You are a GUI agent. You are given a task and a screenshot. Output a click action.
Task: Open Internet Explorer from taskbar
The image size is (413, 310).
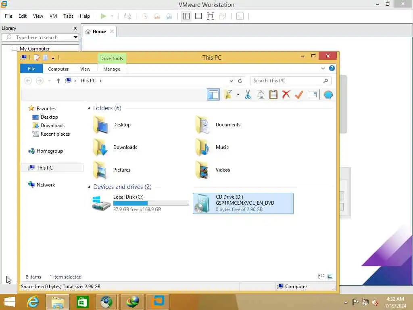tap(33, 302)
